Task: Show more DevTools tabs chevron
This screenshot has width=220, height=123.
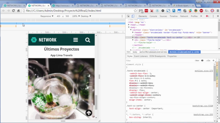Action: [x=201, y=16]
